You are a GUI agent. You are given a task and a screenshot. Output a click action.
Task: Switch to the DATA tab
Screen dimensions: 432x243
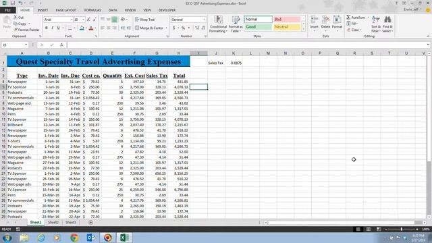113,10
